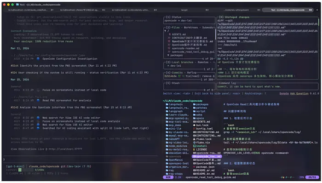Click the README.bn.md file icon
322x183 pixels.
click(194, 174)
